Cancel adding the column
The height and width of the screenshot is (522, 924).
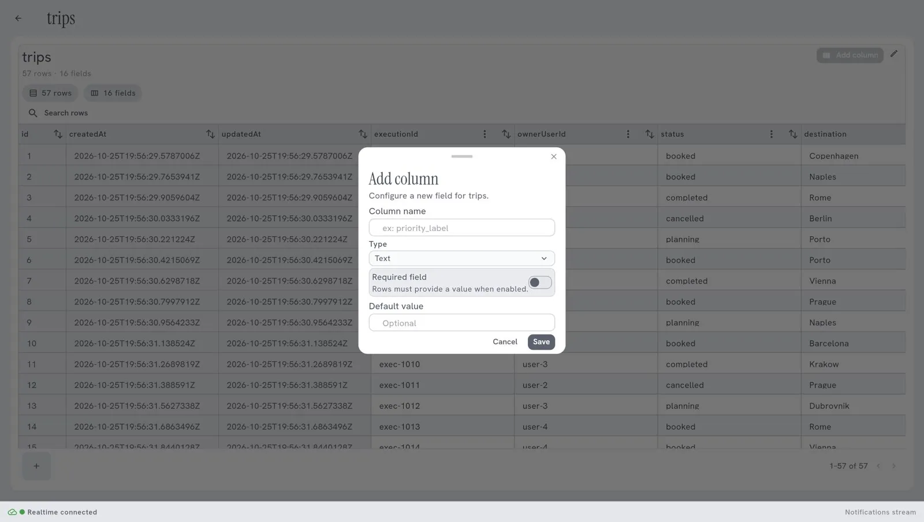tap(505, 342)
